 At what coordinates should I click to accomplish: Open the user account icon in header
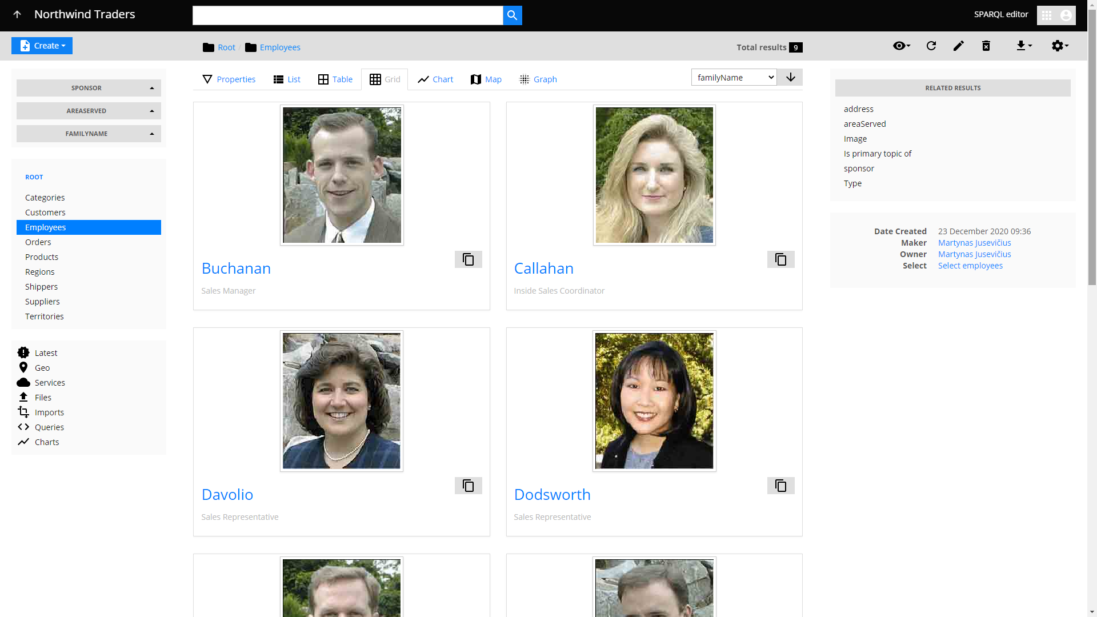pos(1066,15)
